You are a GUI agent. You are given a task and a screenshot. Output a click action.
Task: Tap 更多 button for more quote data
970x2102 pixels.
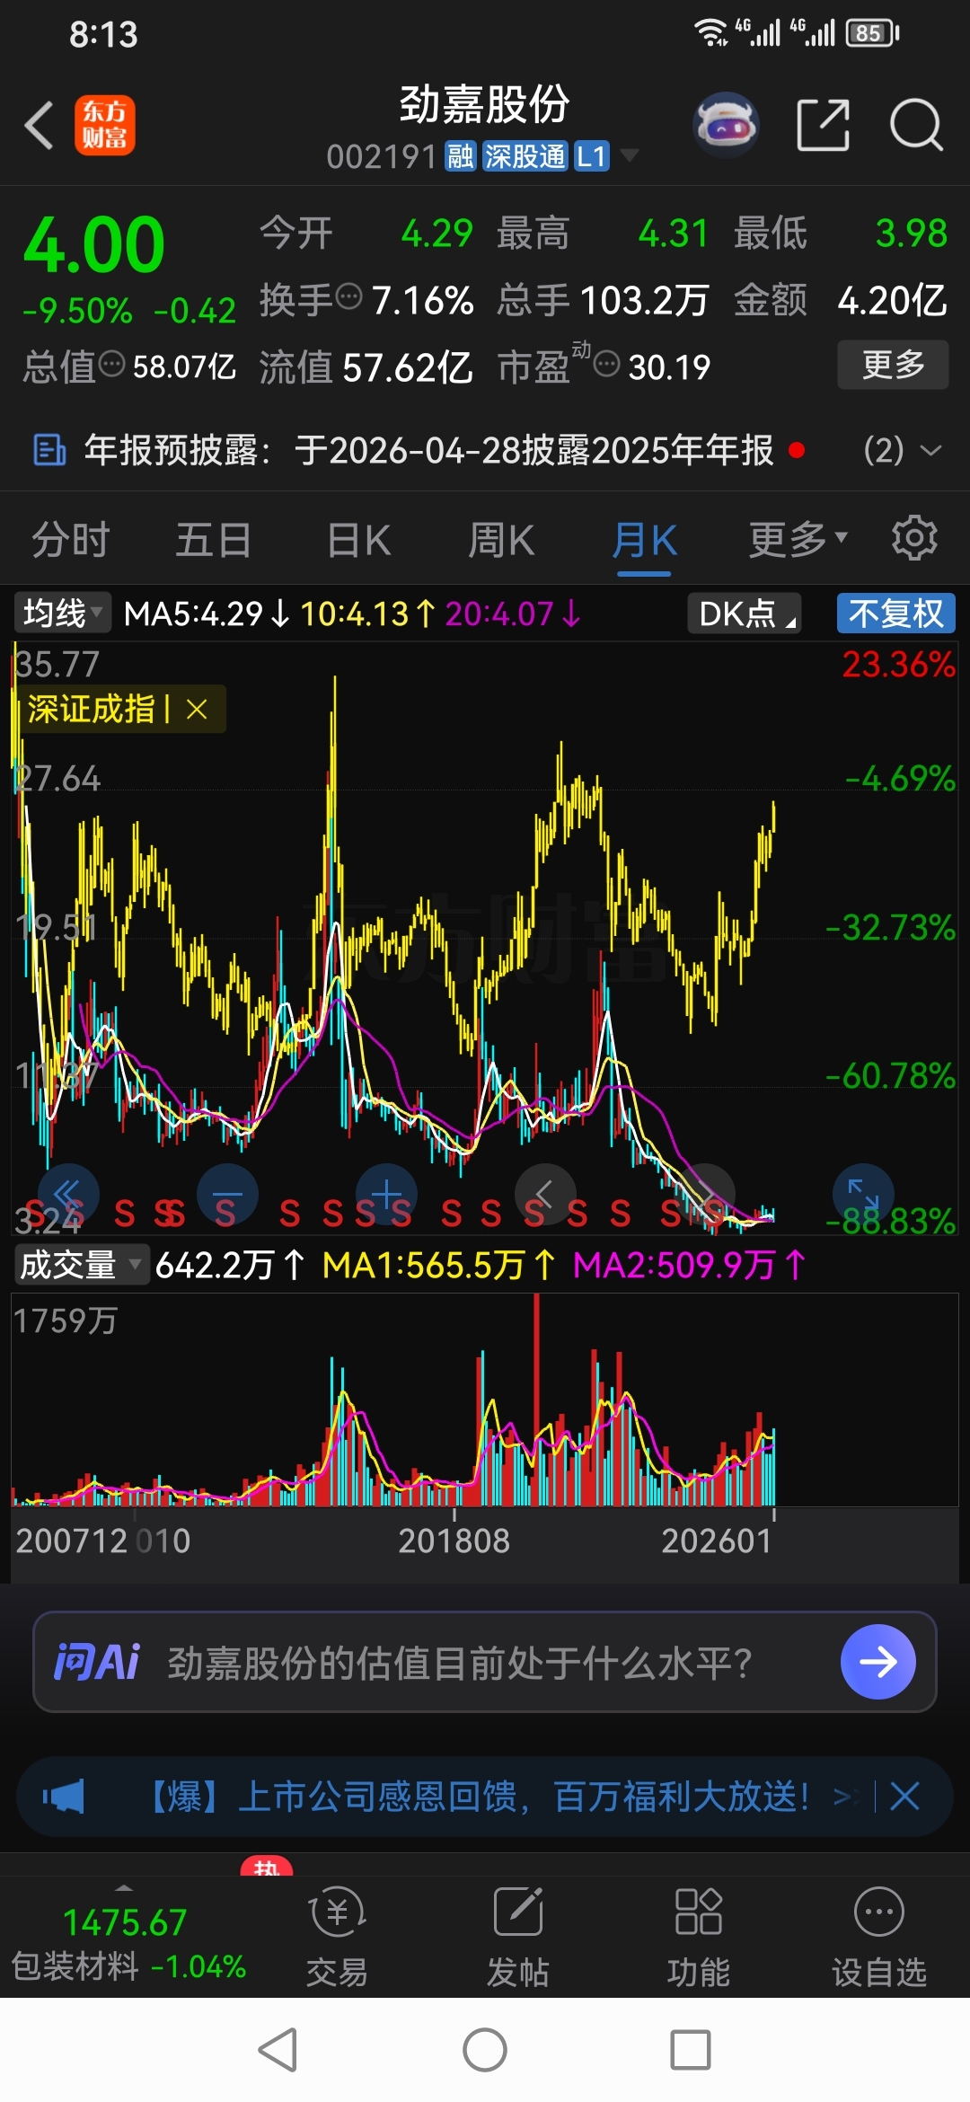point(893,365)
